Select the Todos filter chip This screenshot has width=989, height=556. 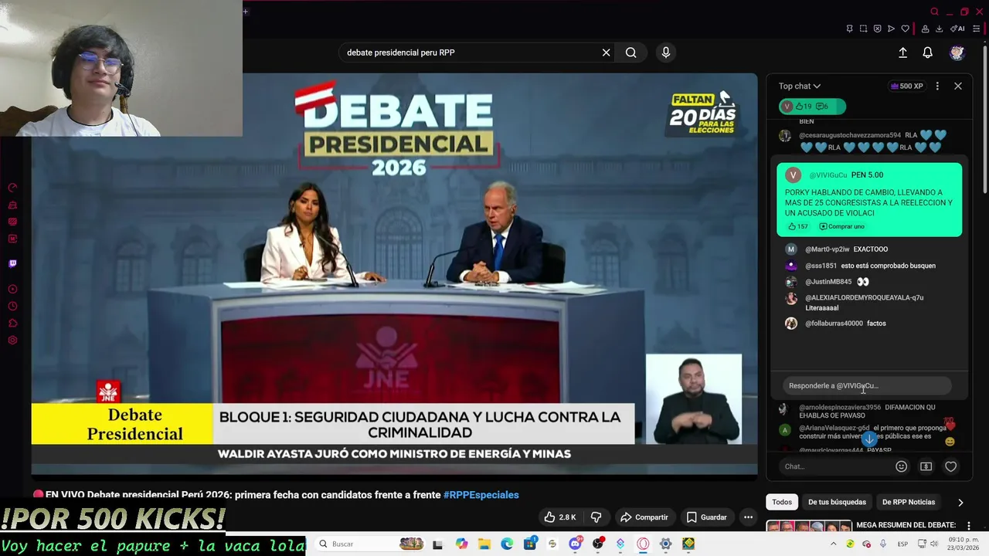tap(782, 502)
